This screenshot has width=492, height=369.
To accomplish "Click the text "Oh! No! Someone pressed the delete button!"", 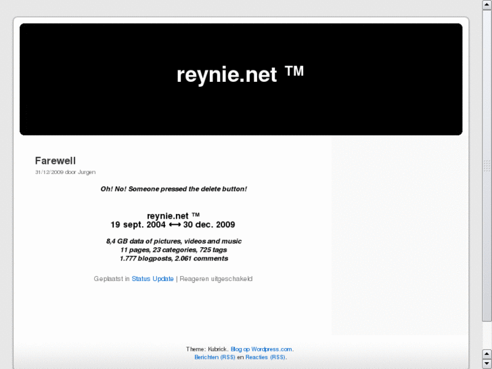I will click(x=173, y=189).
